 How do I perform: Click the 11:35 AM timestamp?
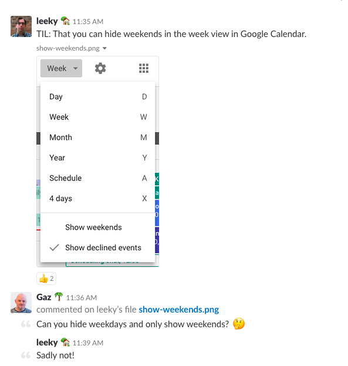pyautogui.click(x=88, y=22)
